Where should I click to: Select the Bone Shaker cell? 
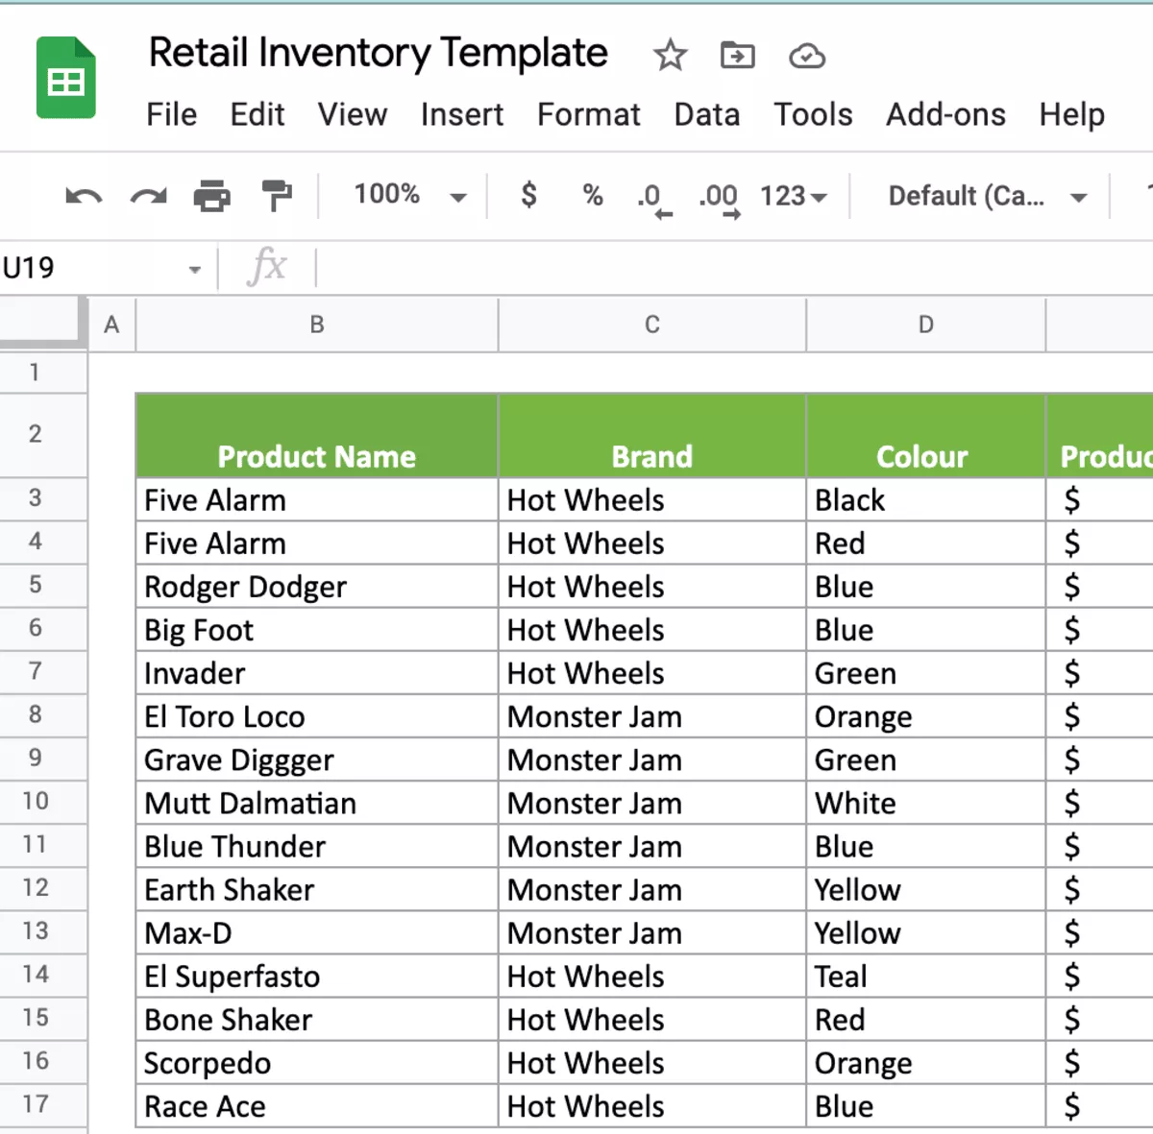tap(317, 1019)
